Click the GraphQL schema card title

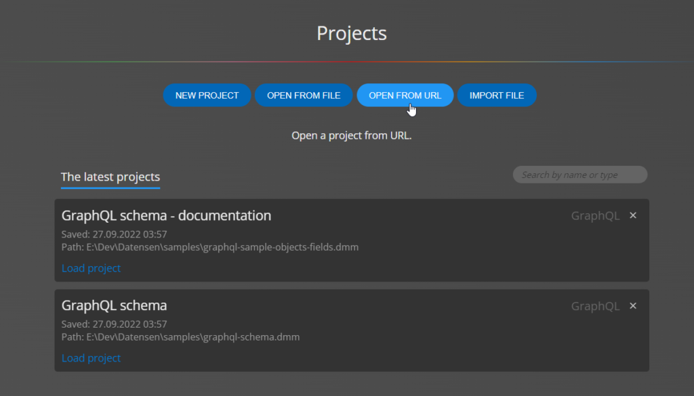114,305
